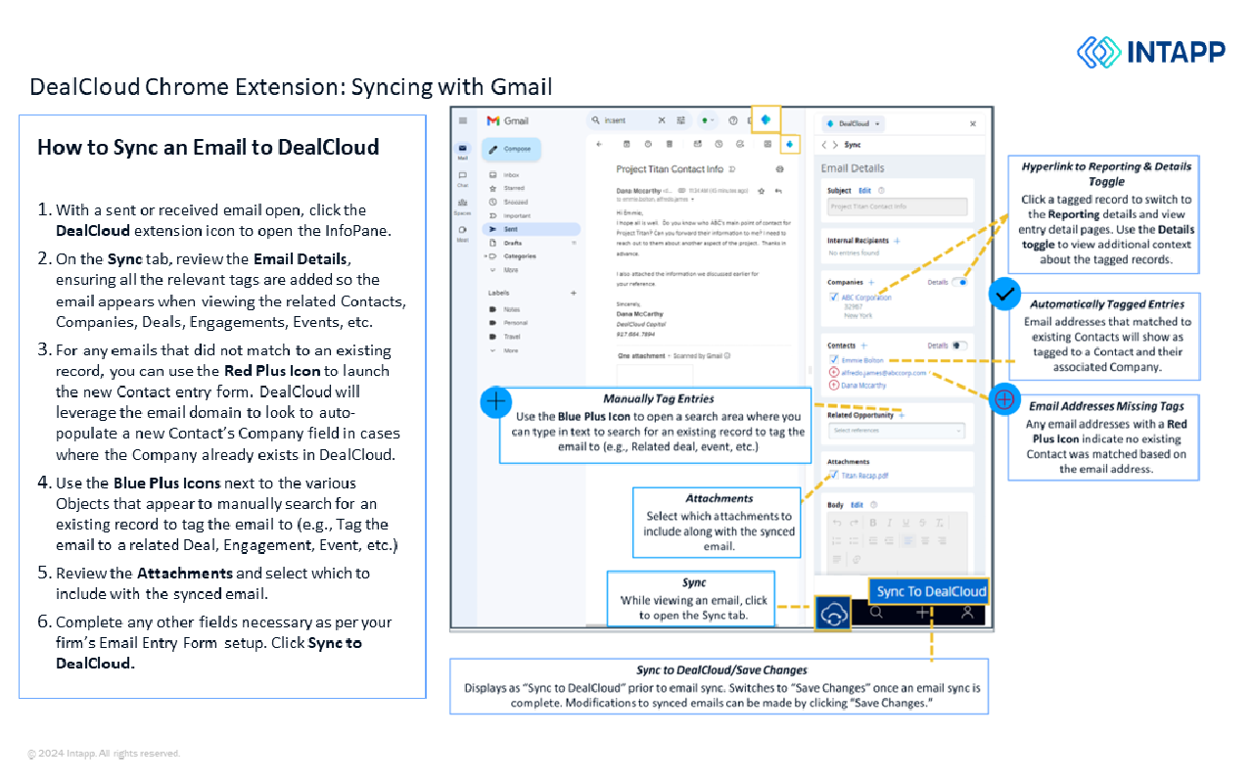Click Edit next to Subject
The height and width of the screenshot is (783, 1253).
(x=864, y=190)
